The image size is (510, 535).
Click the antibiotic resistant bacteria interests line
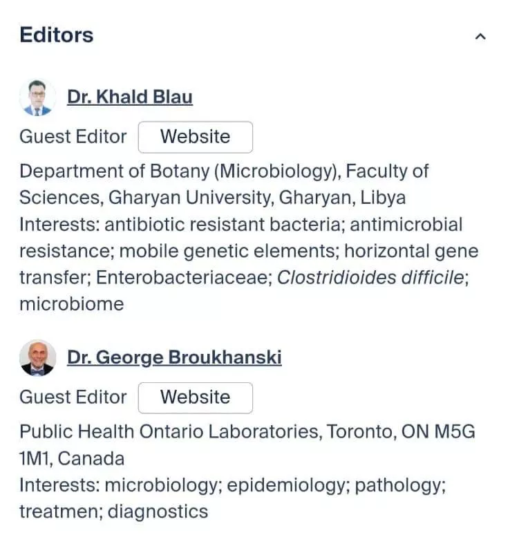[x=241, y=225]
